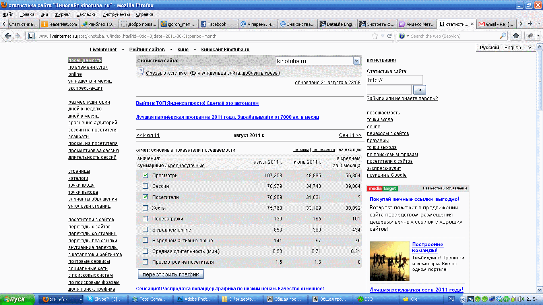Open Skype from the Windows taskbar
Screen dimensions: 543x305
tap(106, 299)
